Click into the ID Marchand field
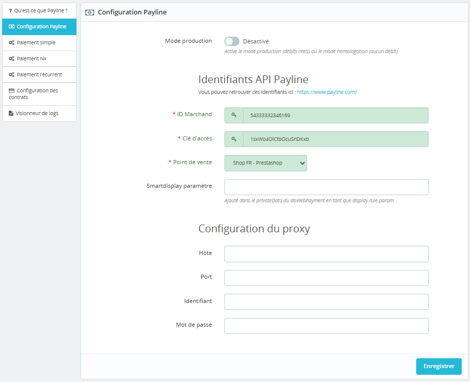Viewport: 470px width, 382px height. pyautogui.click(x=336, y=115)
